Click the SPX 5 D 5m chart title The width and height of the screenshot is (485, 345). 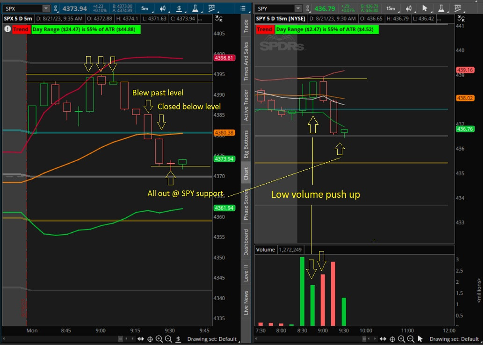(x=18, y=19)
